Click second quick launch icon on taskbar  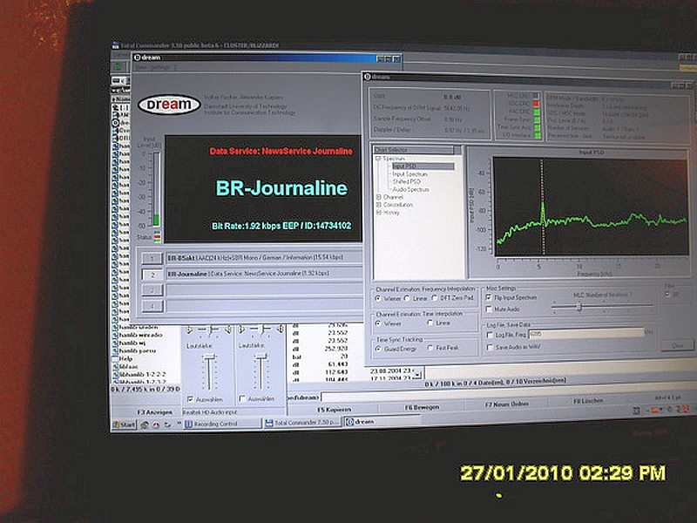pos(156,425)
